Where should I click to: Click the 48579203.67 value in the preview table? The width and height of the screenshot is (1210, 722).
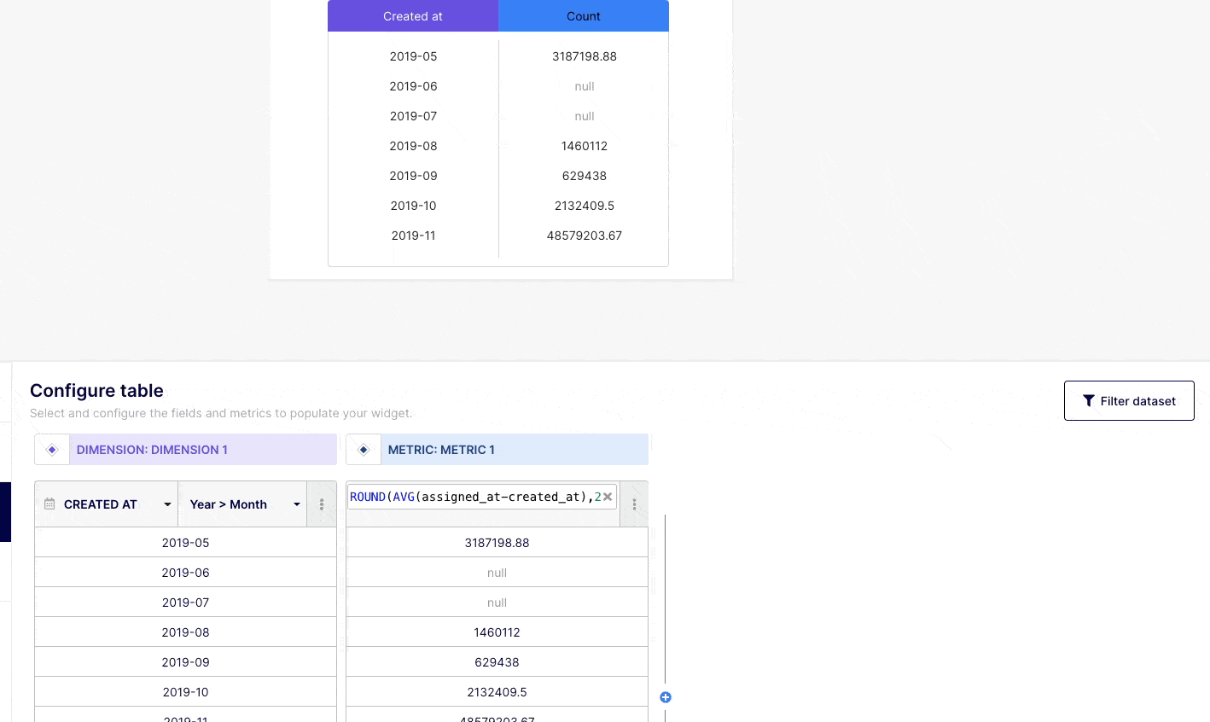[584, 236]
